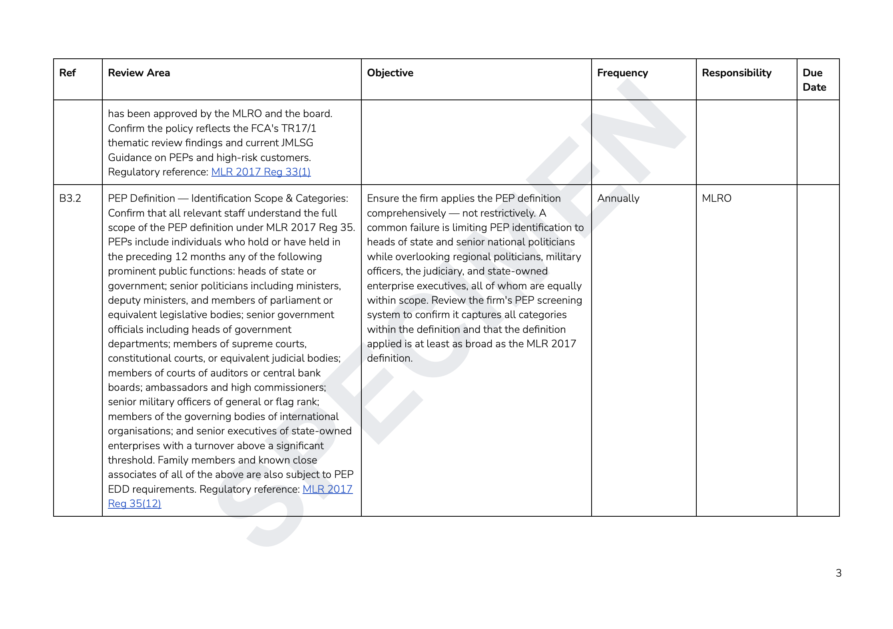Click the Due Date column header
The height and width of the screenshot is (629, 893).
(x=814, y=80)
